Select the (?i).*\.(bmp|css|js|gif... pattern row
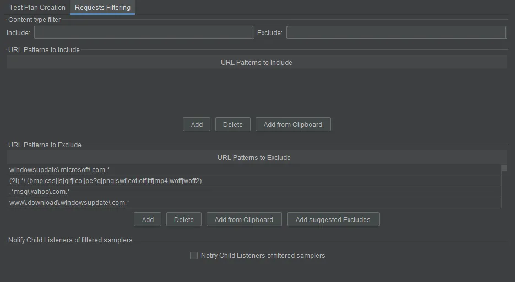 (254, 181)
